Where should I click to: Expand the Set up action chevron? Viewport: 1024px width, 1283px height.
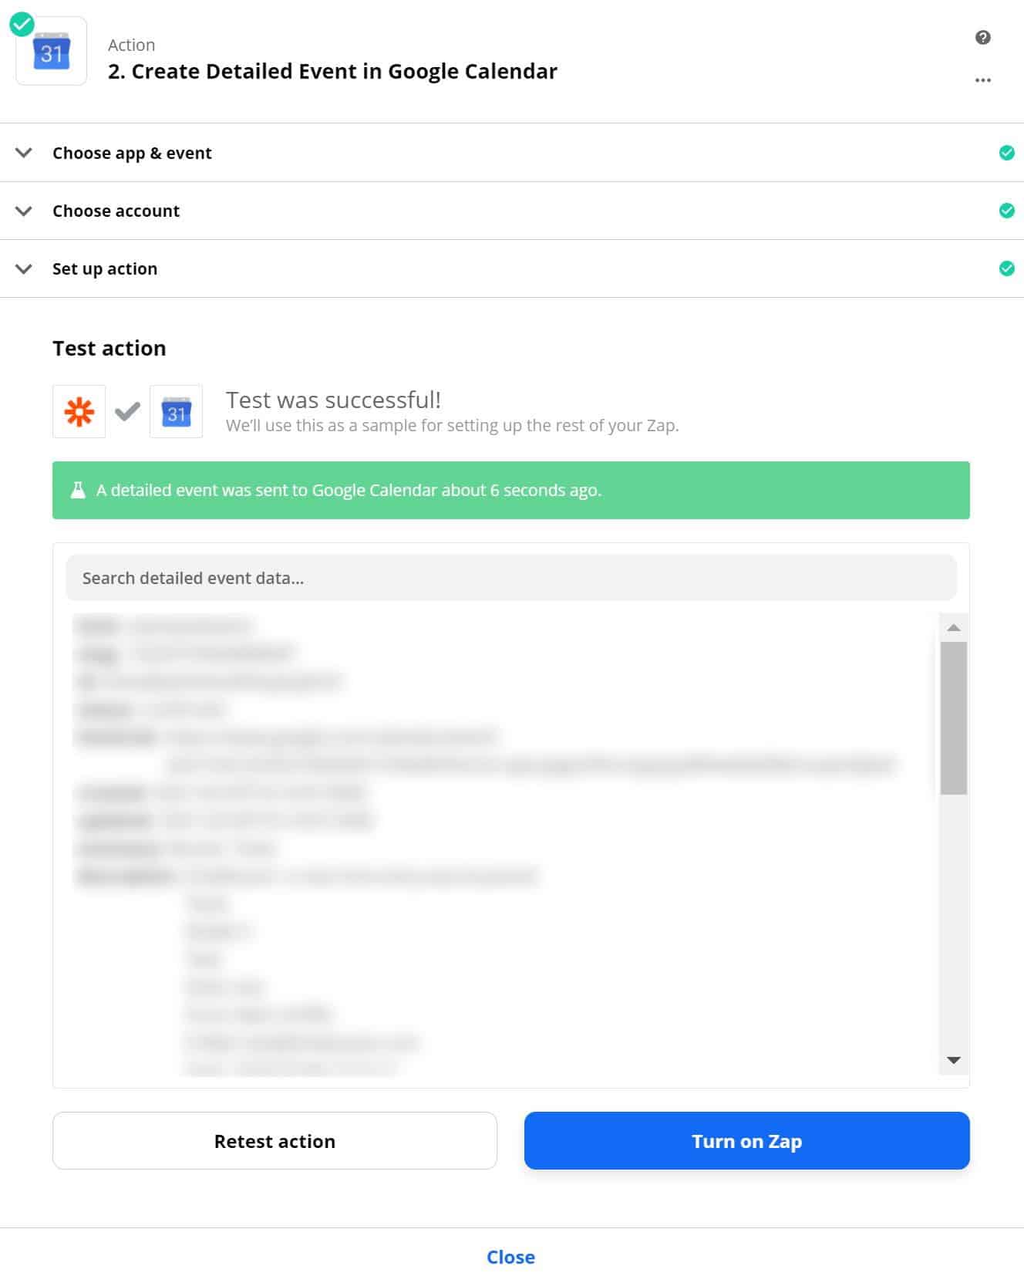pos(24,268)
